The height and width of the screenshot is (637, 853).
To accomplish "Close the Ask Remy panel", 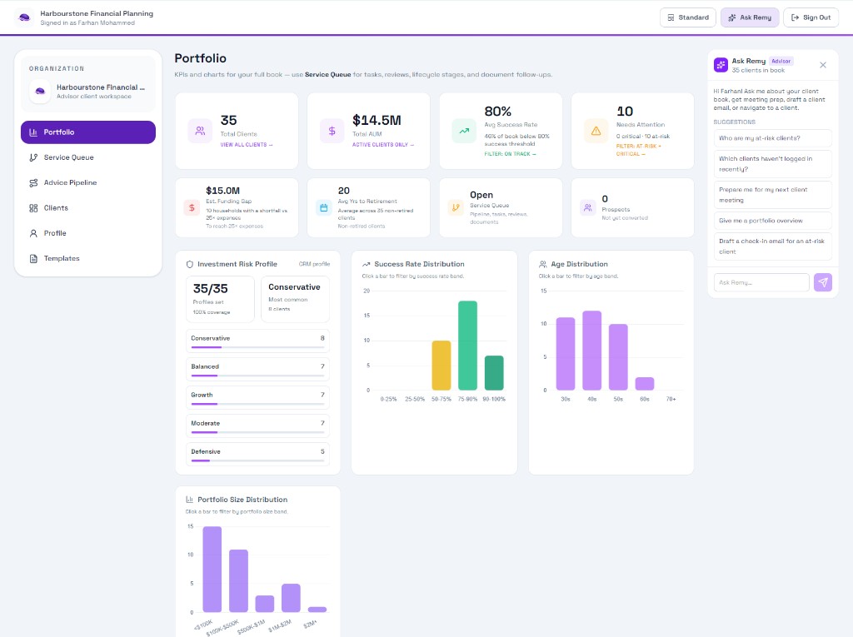I will click(x=823, y=65).
